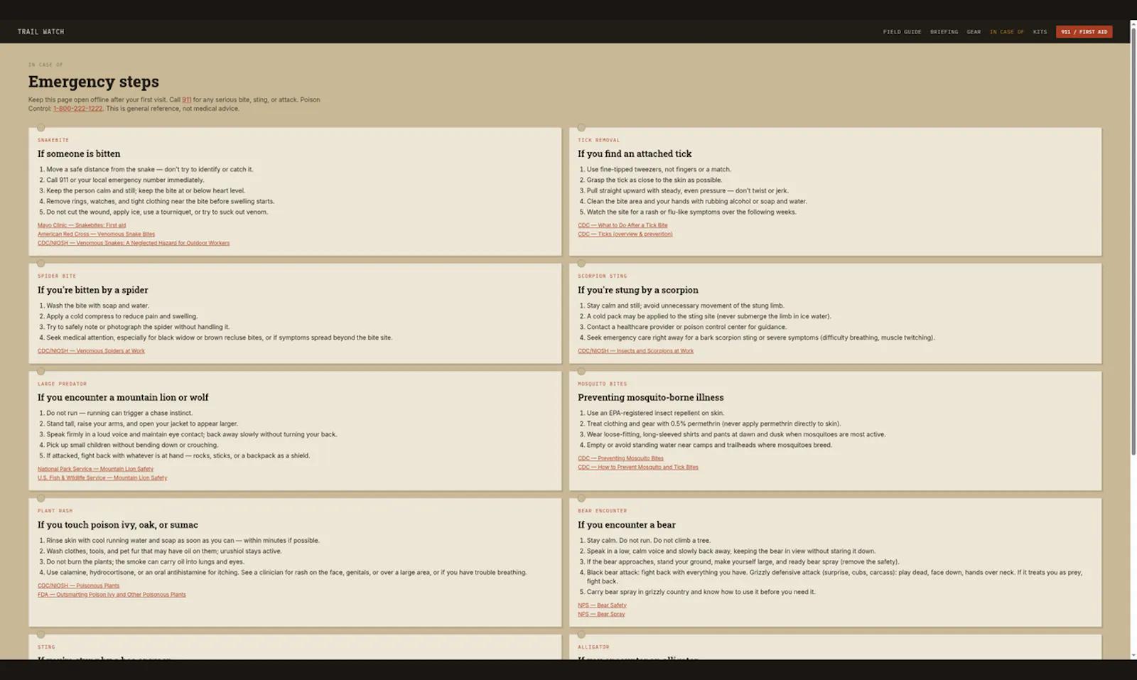Click the 'Emergency steps' page heading

tap(94, 82)
